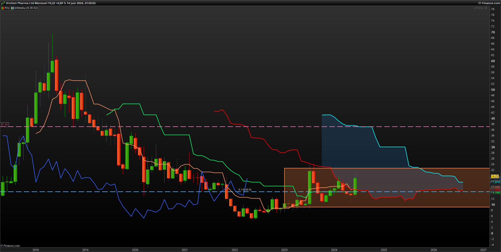
Task: Click the cyan 17,870 price tag
Action: coord(495,182)
